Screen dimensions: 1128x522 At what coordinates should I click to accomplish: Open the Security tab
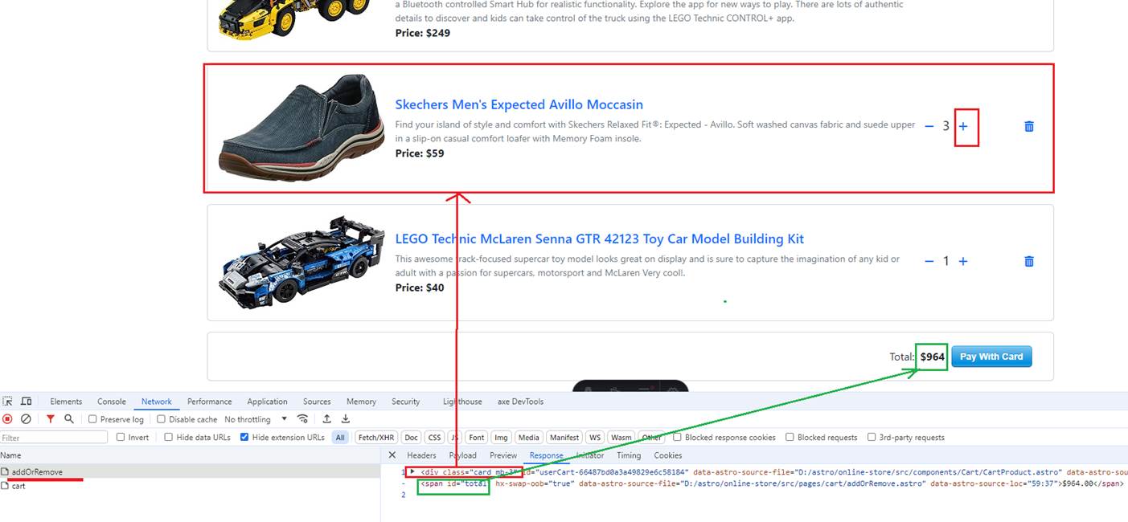(x=405, y=402)
